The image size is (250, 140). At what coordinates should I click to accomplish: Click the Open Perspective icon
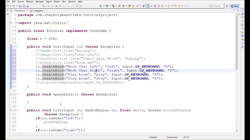227,6
